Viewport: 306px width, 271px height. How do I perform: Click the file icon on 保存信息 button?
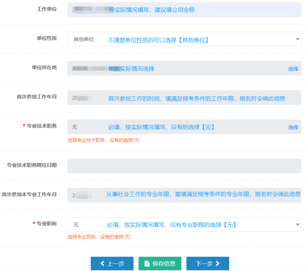pos(147,264)
